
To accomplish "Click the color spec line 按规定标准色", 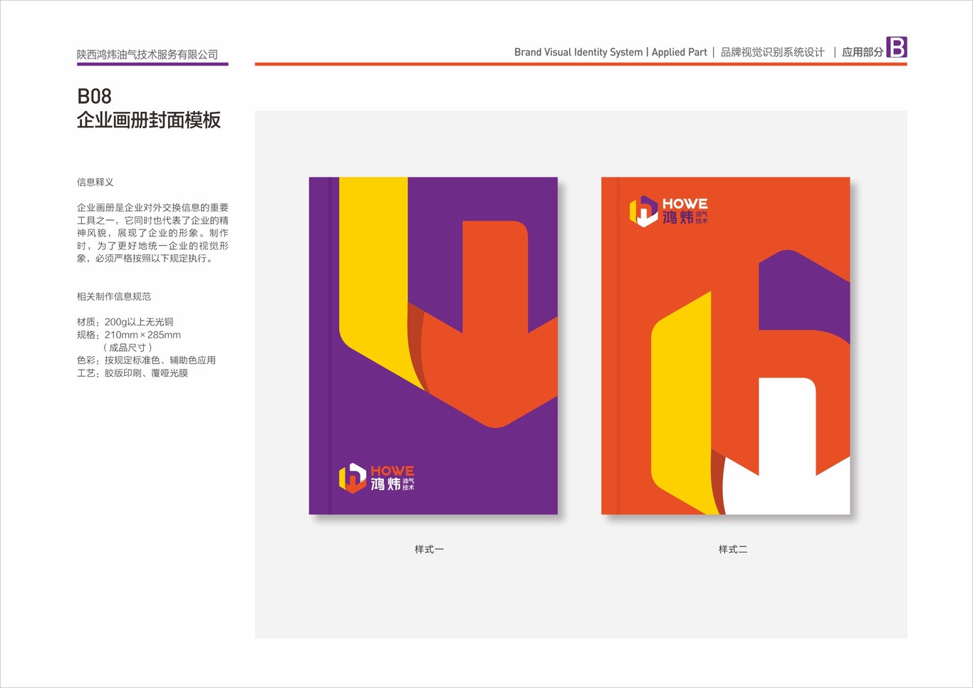I will pos(146,360).
